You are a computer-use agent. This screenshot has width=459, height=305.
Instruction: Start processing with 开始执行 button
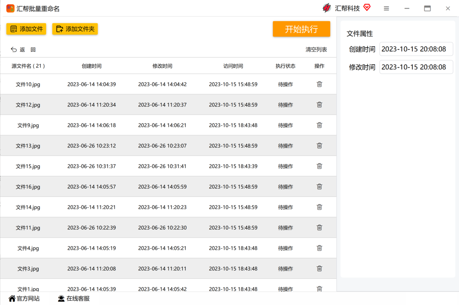(301, 29)
